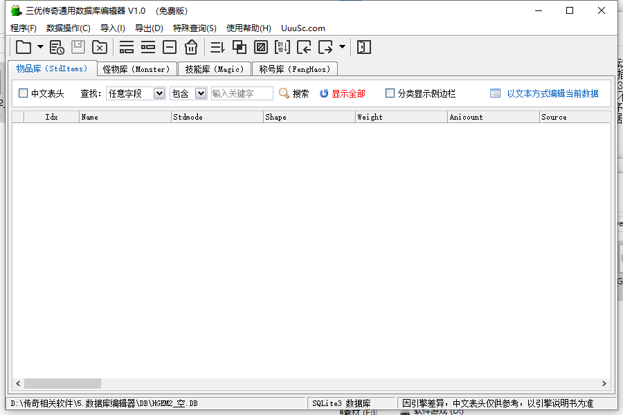
Task: Click the 输入关键字 keyword input field
Action: click(x=242, y=93)
